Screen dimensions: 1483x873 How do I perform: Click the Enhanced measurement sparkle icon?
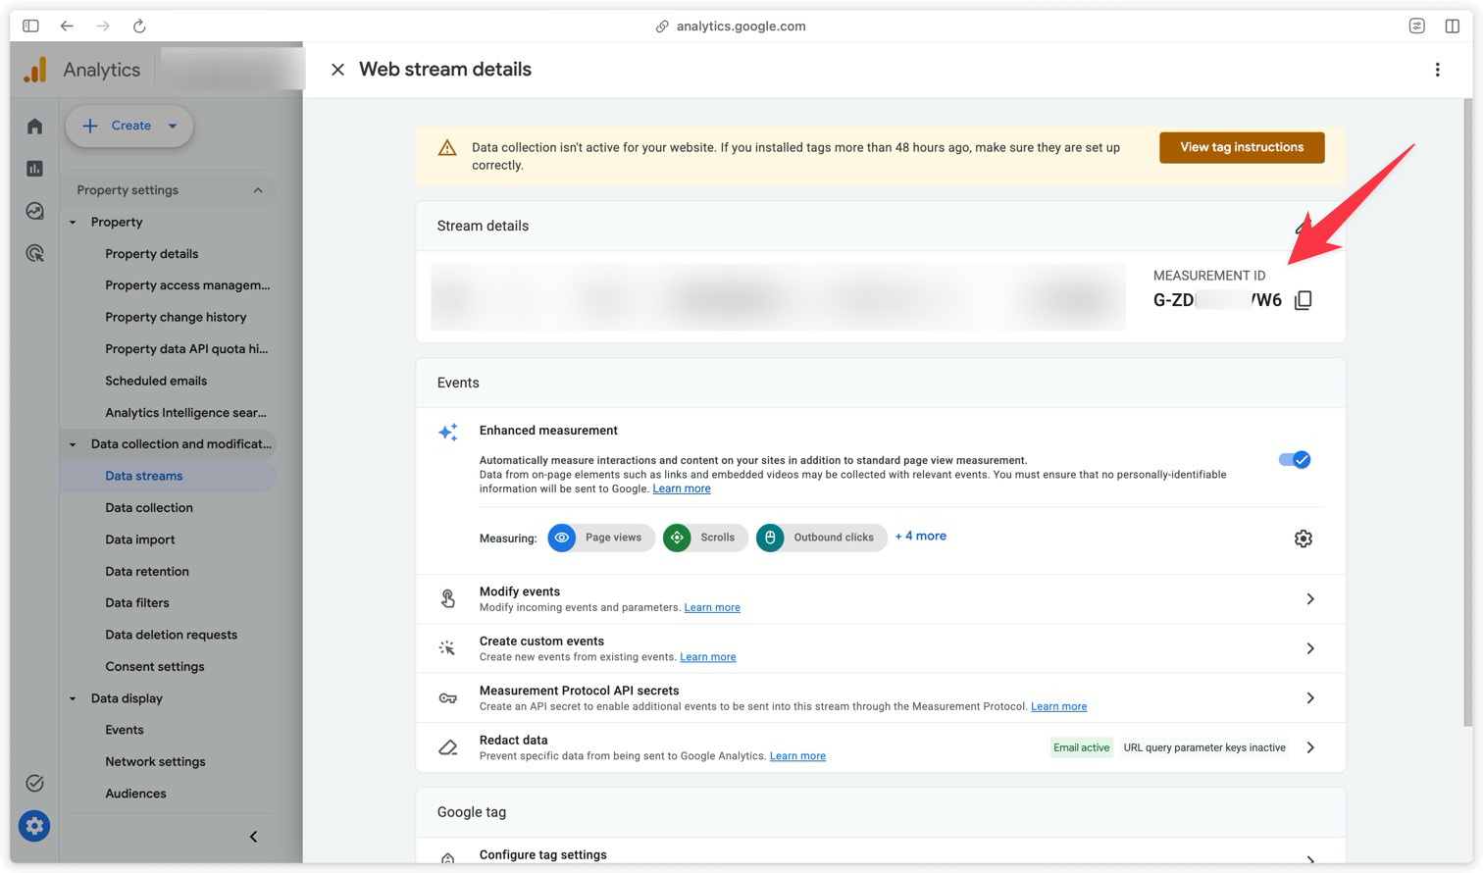point(448,432)
